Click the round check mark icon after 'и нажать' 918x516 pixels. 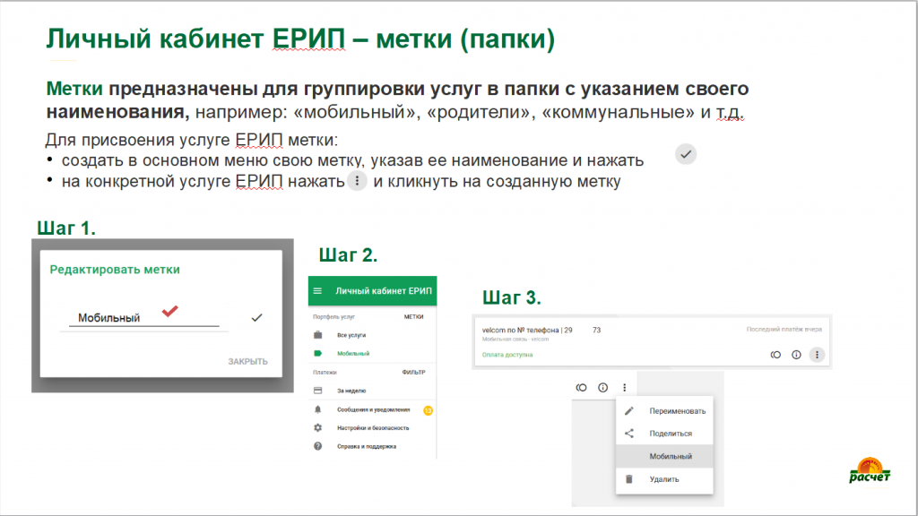point(686,154)
